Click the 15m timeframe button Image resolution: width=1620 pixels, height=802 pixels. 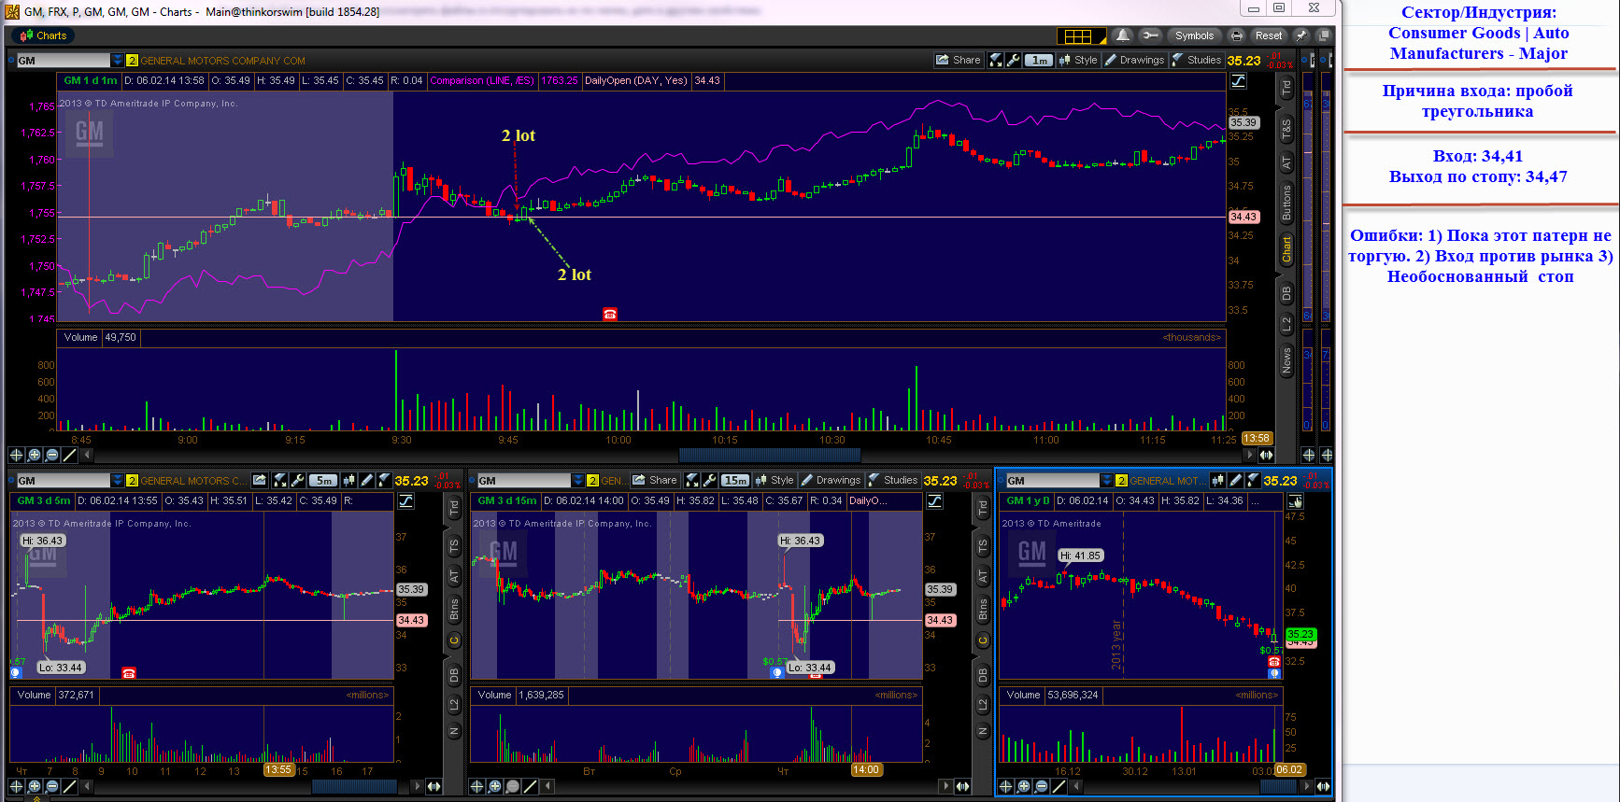pyautogui.click(x=735, y=481)
